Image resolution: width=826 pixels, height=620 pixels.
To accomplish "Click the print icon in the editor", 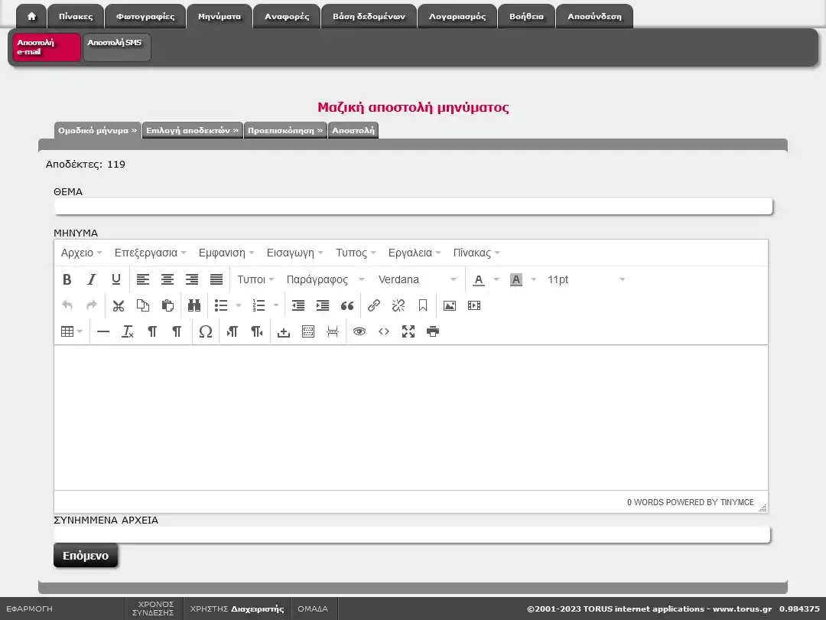I will click(x=433, y=331).
